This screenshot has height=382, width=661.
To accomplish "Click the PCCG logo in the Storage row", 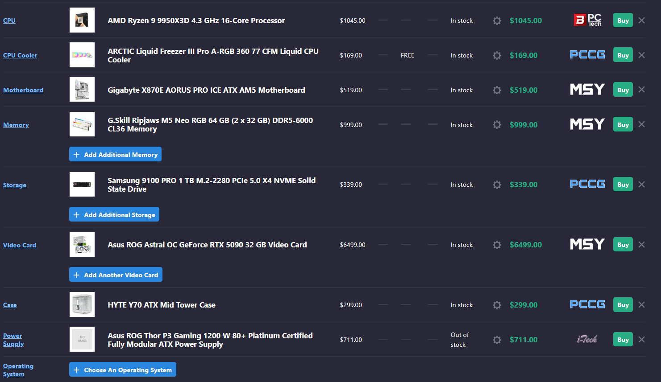I will coord(587,184).
